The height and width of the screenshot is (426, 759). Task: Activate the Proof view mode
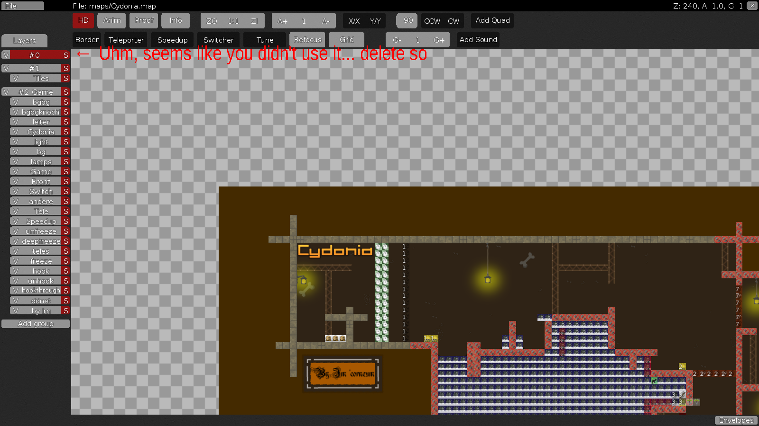144,20
